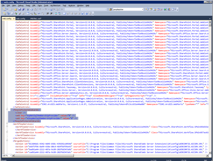Open the Solution Configurations combo box

(72, 9)
